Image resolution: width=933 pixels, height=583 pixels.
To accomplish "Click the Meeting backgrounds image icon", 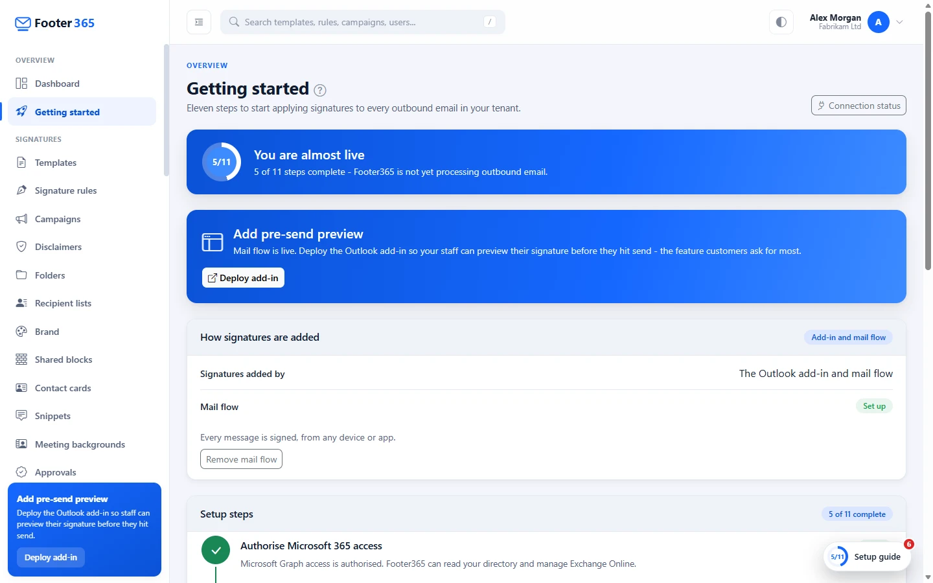I will point(21,444).
